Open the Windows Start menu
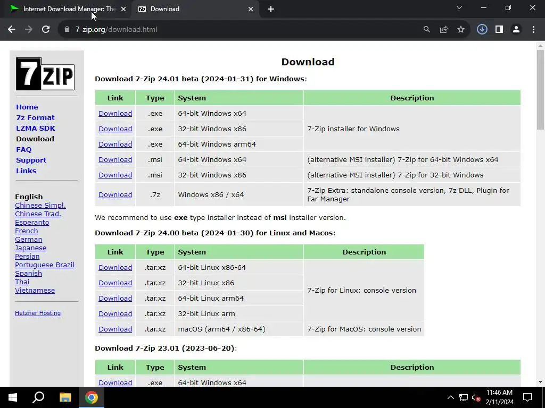545x408 pixels. (13, 397)
